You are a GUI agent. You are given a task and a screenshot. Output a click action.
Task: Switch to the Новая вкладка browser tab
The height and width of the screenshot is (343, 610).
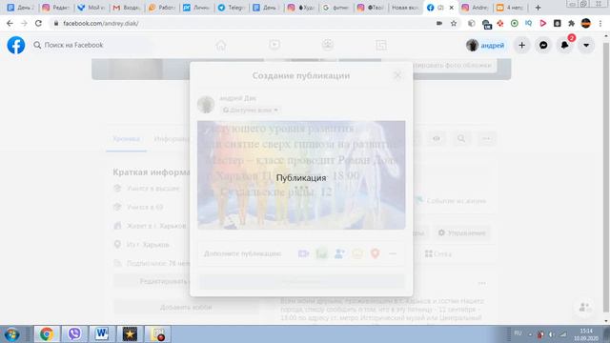(405, 8)
